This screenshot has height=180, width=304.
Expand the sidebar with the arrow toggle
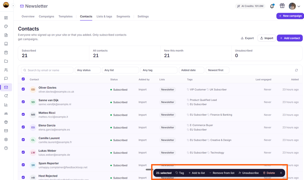pos(13,6)
